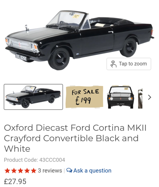
Task: Click the Ask a question link
Action: [x=89, y=170]
